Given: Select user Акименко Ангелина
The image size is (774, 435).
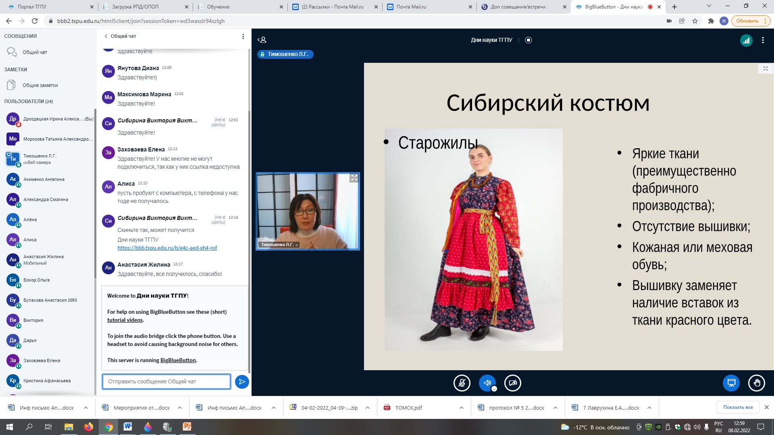Looking at the screenshot, I should pyautogui.click(x=50, y=179).
